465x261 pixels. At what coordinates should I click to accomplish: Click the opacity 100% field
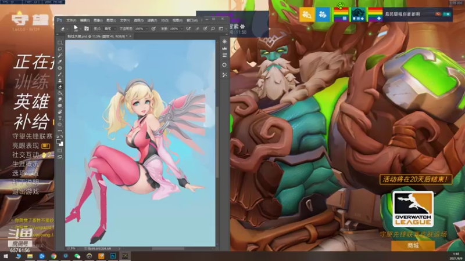(x=139, y=28)
